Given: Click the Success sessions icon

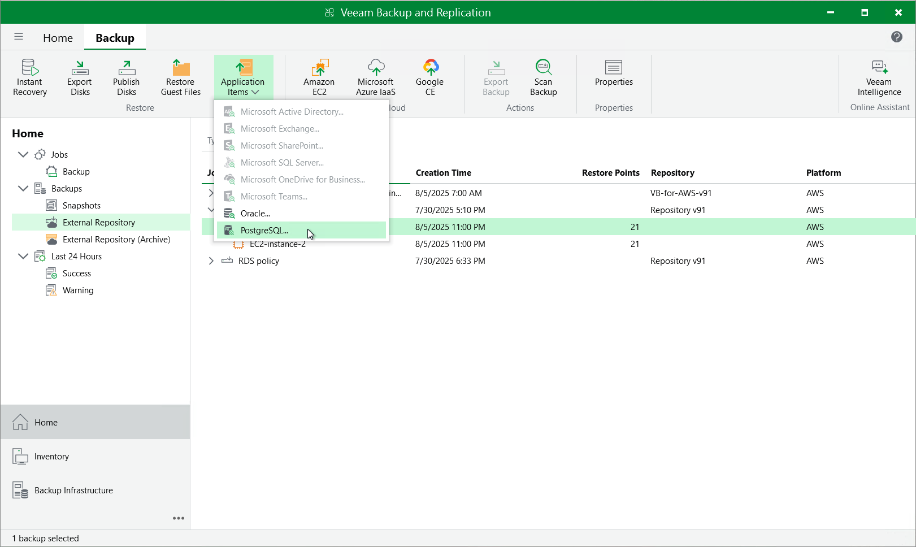Looking at the screenshot, I should (51, 273).
